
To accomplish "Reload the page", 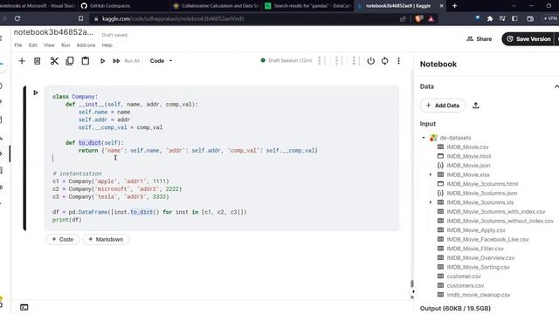I will 17,18.
